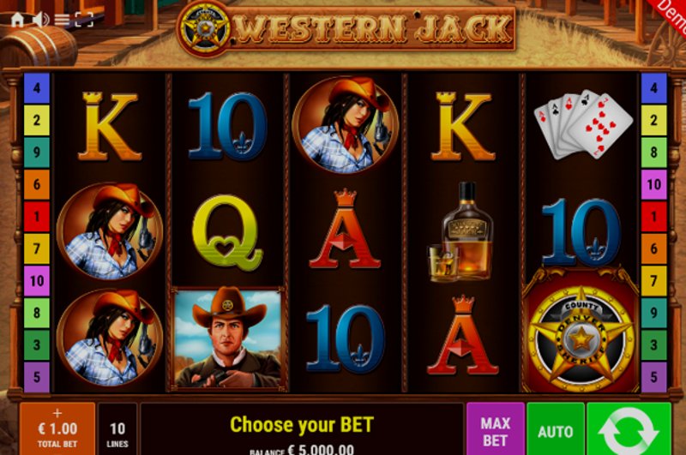Image resolution: width=686 pixels, height=455 pixels.
Task: Click the cowgirl symbol on the third reel
Action: coord(346,124)
